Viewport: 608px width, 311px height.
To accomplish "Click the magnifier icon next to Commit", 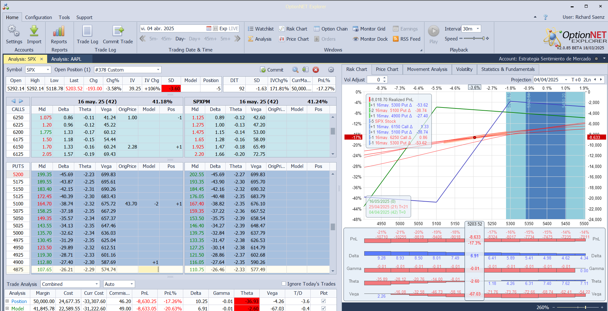I will tap(295, 70).
